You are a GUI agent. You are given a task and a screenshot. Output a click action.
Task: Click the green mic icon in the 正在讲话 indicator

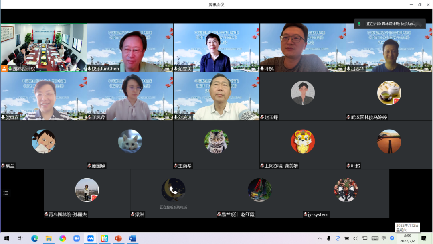click(359, 24)
